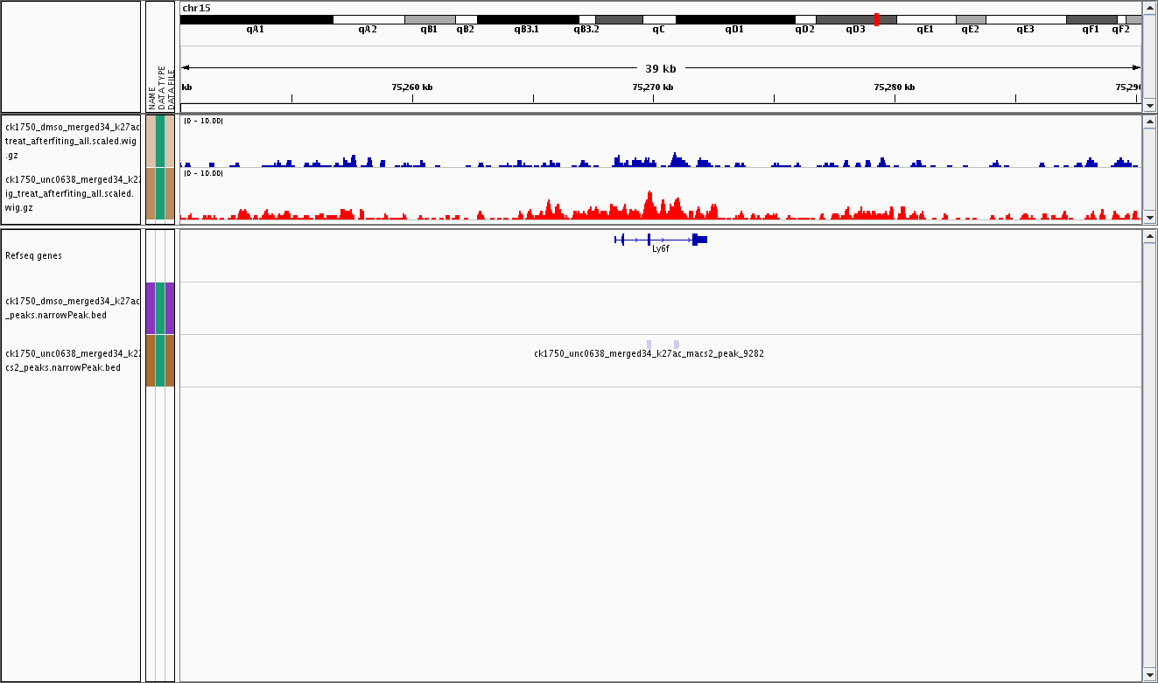This screenshot has height=683, width=1158.
Task: Click the qD1 cytoband on the chromosome
Action: 734,19
